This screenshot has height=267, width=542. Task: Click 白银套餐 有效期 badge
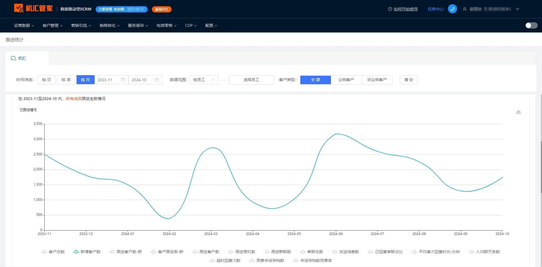pyautogui.click(x=121, y=9)
